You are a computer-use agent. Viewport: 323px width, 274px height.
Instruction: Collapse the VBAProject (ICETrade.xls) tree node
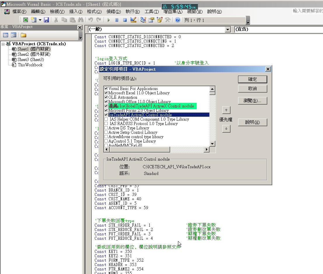pos(3,44)
